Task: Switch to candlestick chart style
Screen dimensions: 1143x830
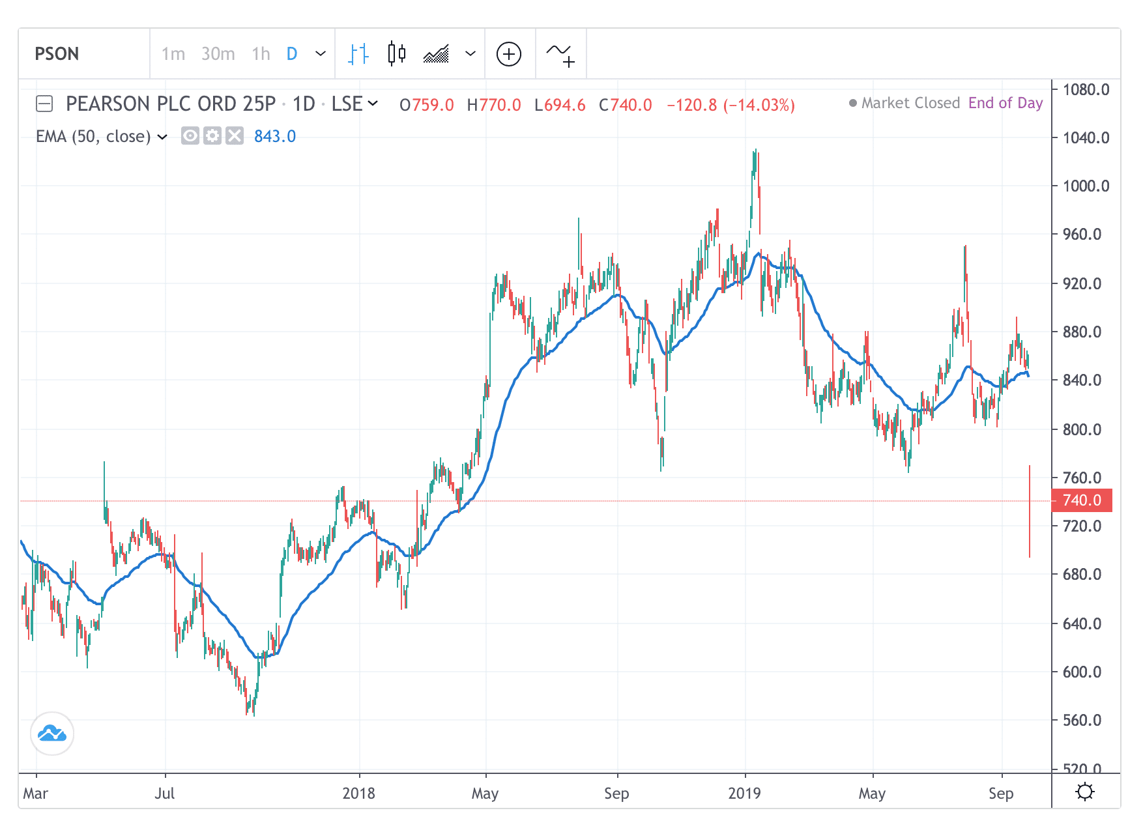Action: coord(396,53)
